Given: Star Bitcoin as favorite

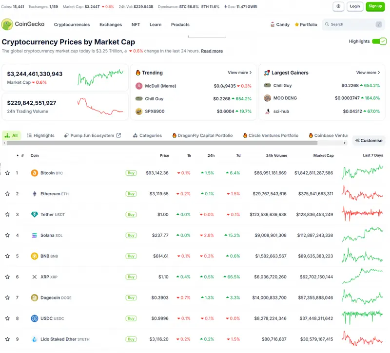Looking at the screenshot, I should point(7,173).
